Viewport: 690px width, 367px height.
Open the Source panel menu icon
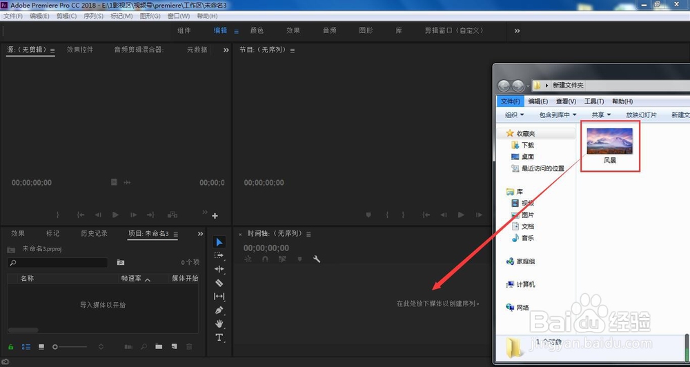[52, 50]
